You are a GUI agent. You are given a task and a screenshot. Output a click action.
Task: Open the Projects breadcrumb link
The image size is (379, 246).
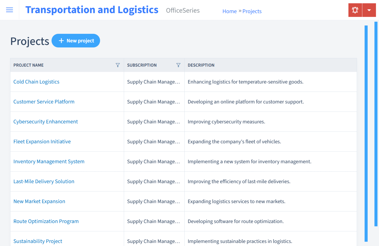coord(252,11)
